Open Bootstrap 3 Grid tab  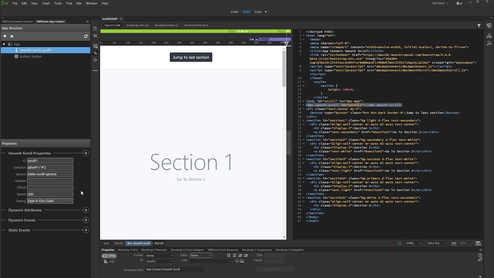coord(127,250)
